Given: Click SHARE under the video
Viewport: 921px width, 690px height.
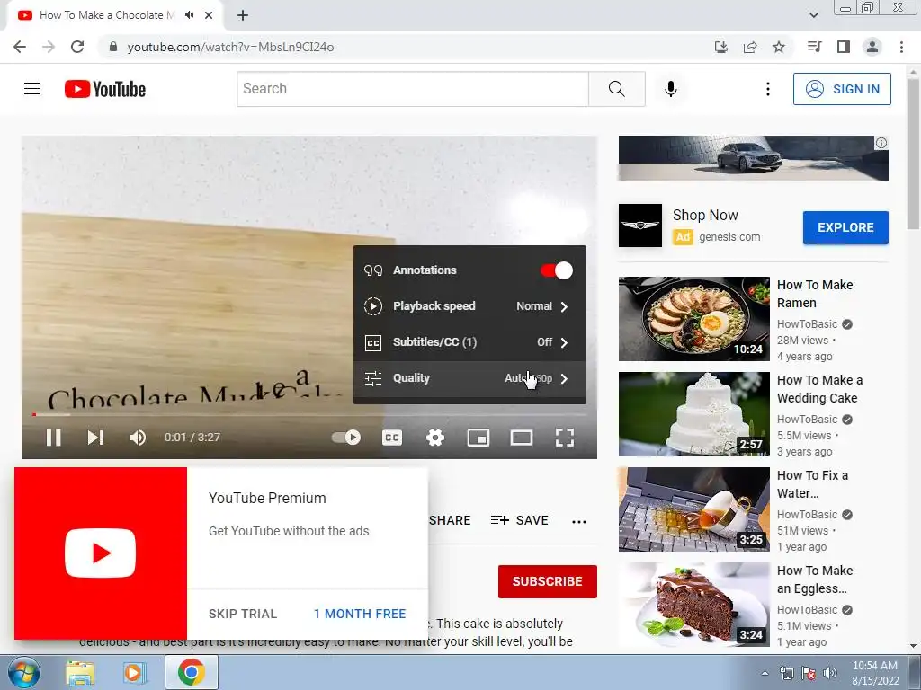Looking at the screenshot, I should coord(450,520).
